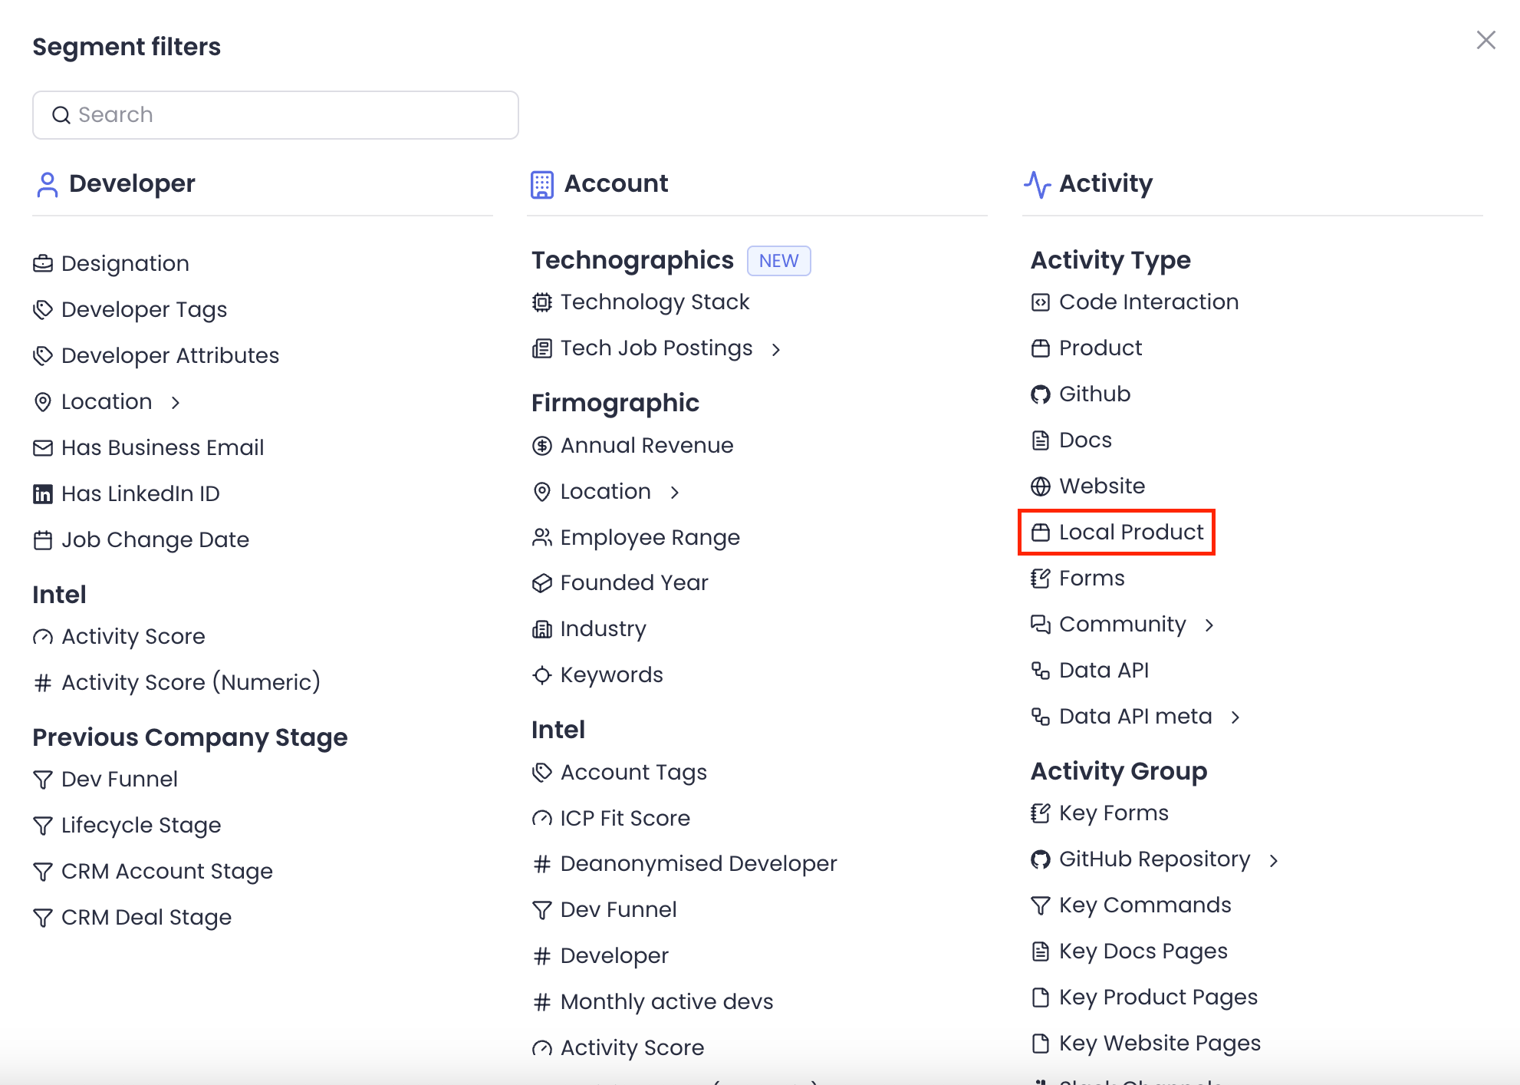Click the Github octocat icon
1520x1085 pixels.
coord(1040,394)
